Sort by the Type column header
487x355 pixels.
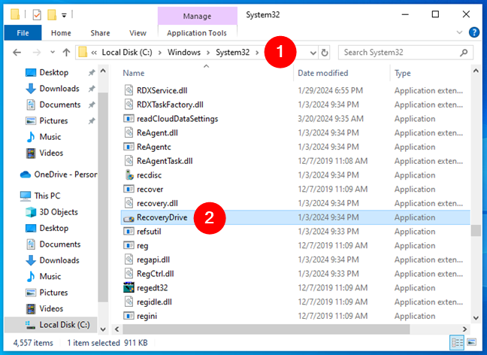click(403, 73)
